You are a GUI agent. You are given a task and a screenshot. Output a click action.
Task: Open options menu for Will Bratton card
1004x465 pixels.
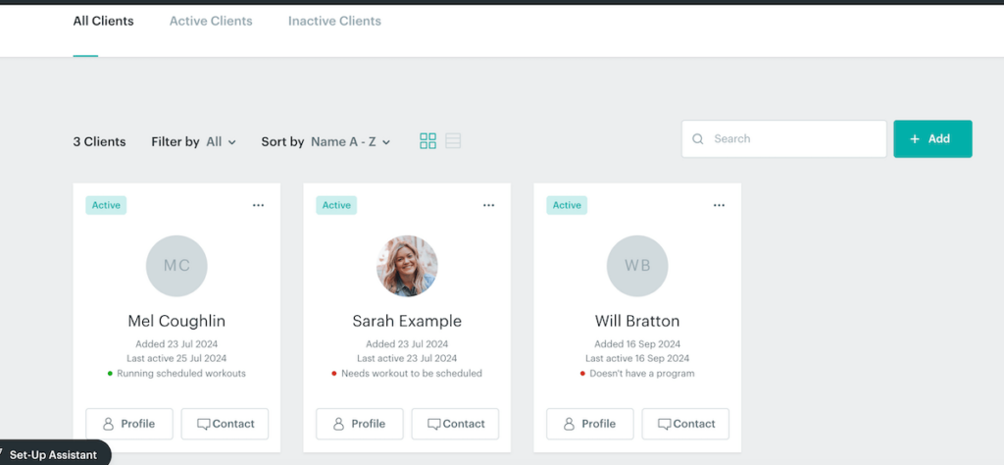(x=719, y=205)
